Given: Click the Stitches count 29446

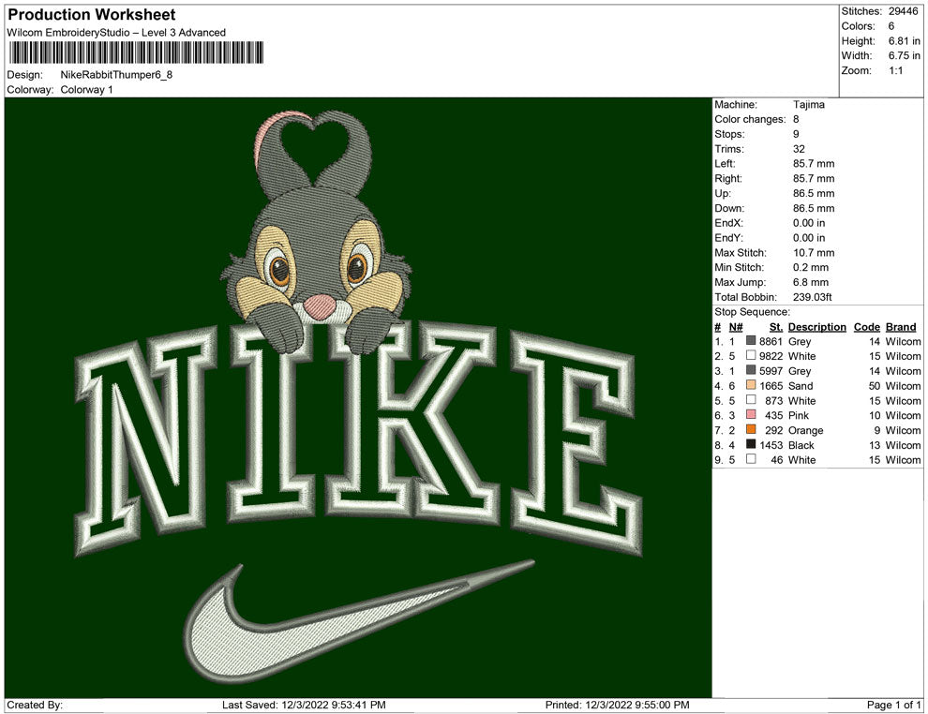Looking at the screenshot, I should coord(903,11).
